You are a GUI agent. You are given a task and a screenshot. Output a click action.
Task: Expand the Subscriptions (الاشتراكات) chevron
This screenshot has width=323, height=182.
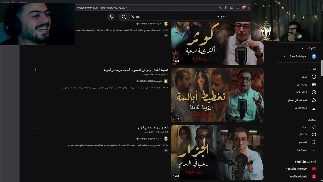[x=303, y=49]
